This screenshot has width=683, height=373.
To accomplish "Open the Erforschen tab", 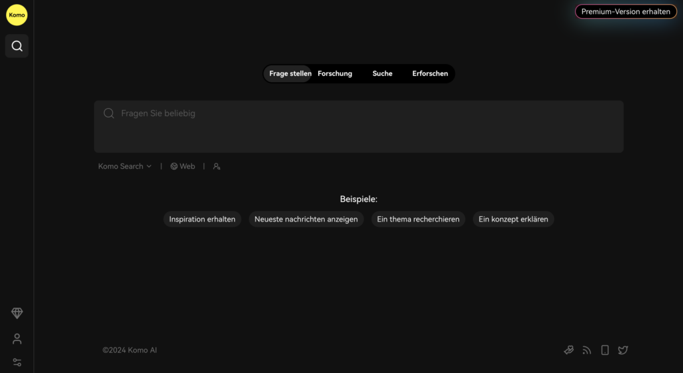I will click(x=430, y=73).
